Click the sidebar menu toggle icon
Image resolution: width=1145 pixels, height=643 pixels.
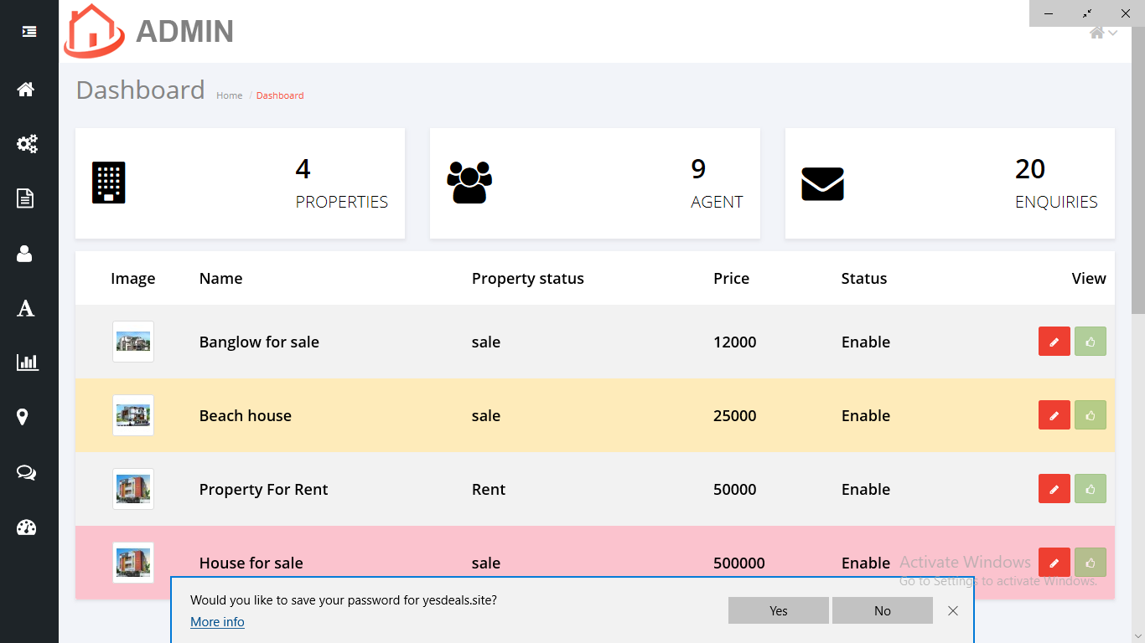(x=29, y=32)
